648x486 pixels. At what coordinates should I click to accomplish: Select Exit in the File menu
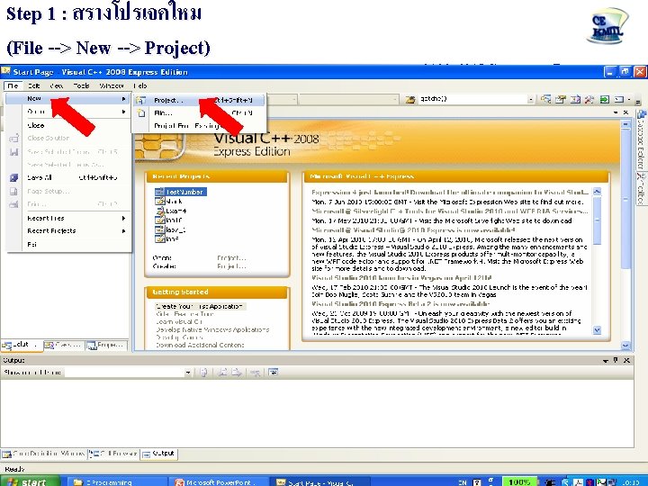(x=68, y=244)
